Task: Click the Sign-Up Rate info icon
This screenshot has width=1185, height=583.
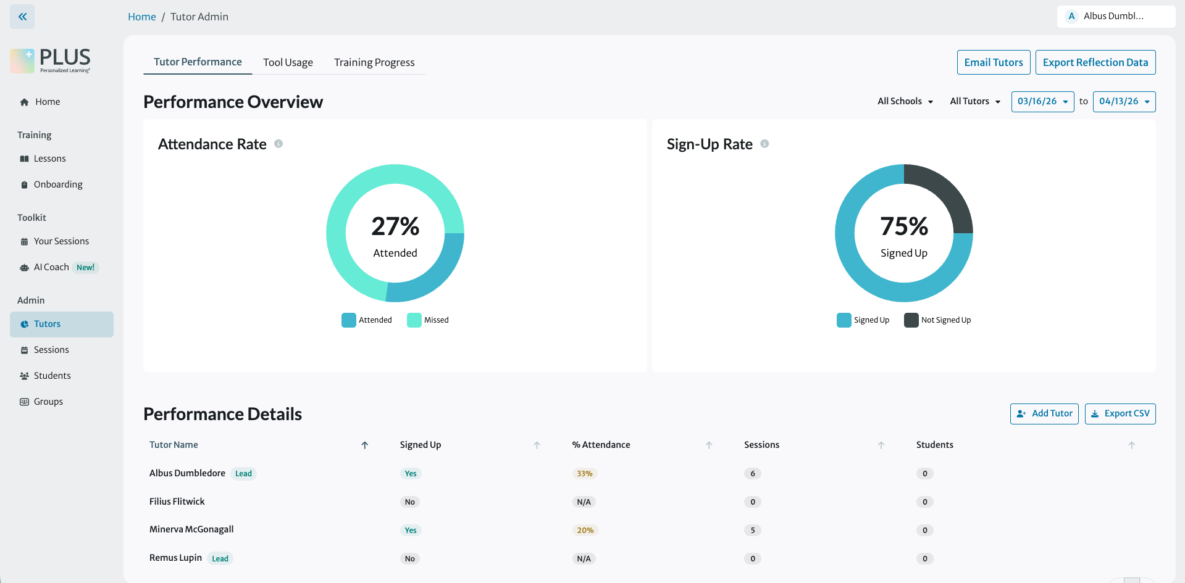Action: pyautogui.click(x=764, y=144)
